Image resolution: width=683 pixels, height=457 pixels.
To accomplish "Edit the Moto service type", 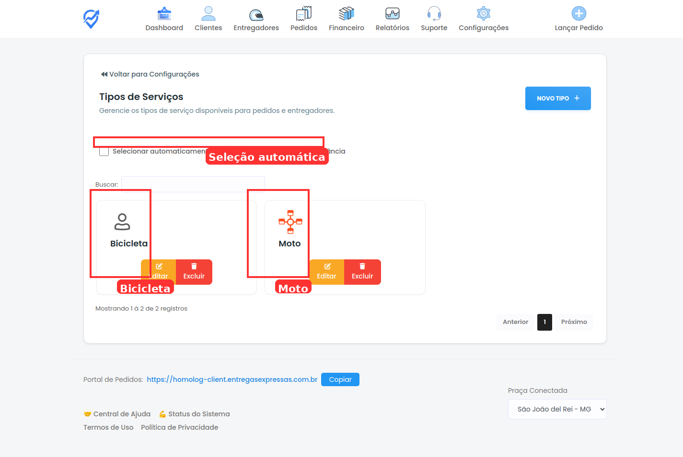I will (x=326, y=272).
